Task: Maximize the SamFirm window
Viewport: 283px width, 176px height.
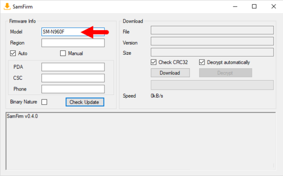Action: pos(254,7)
